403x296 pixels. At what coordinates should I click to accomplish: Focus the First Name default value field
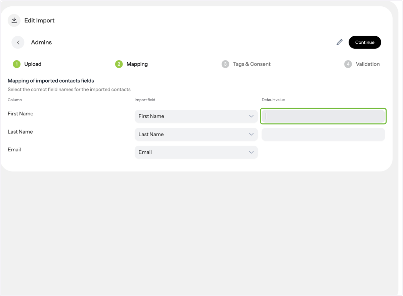point(323,116)
